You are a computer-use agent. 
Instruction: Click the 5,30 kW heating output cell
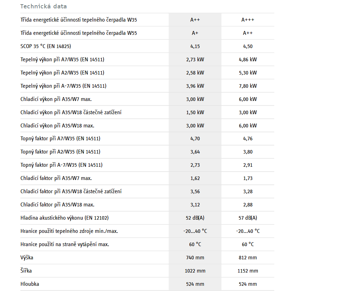click(x=248, y=73)
